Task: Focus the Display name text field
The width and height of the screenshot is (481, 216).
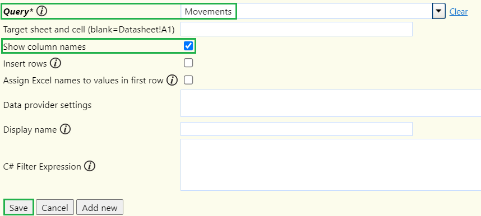Action: 297,129
